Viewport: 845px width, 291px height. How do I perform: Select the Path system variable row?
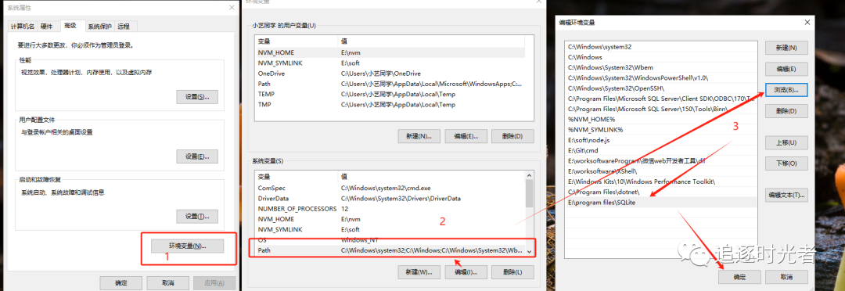pos(390,250)
